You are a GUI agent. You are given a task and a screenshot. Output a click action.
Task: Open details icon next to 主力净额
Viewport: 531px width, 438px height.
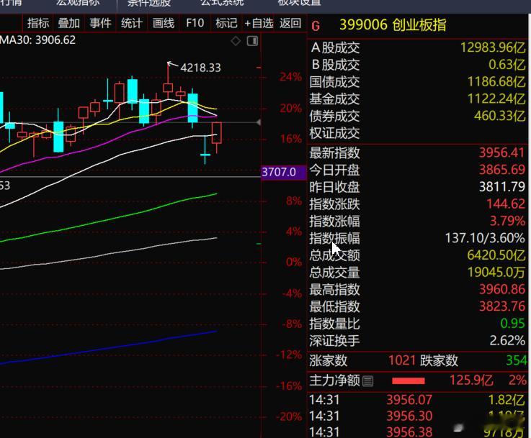[x=367, y=381]
